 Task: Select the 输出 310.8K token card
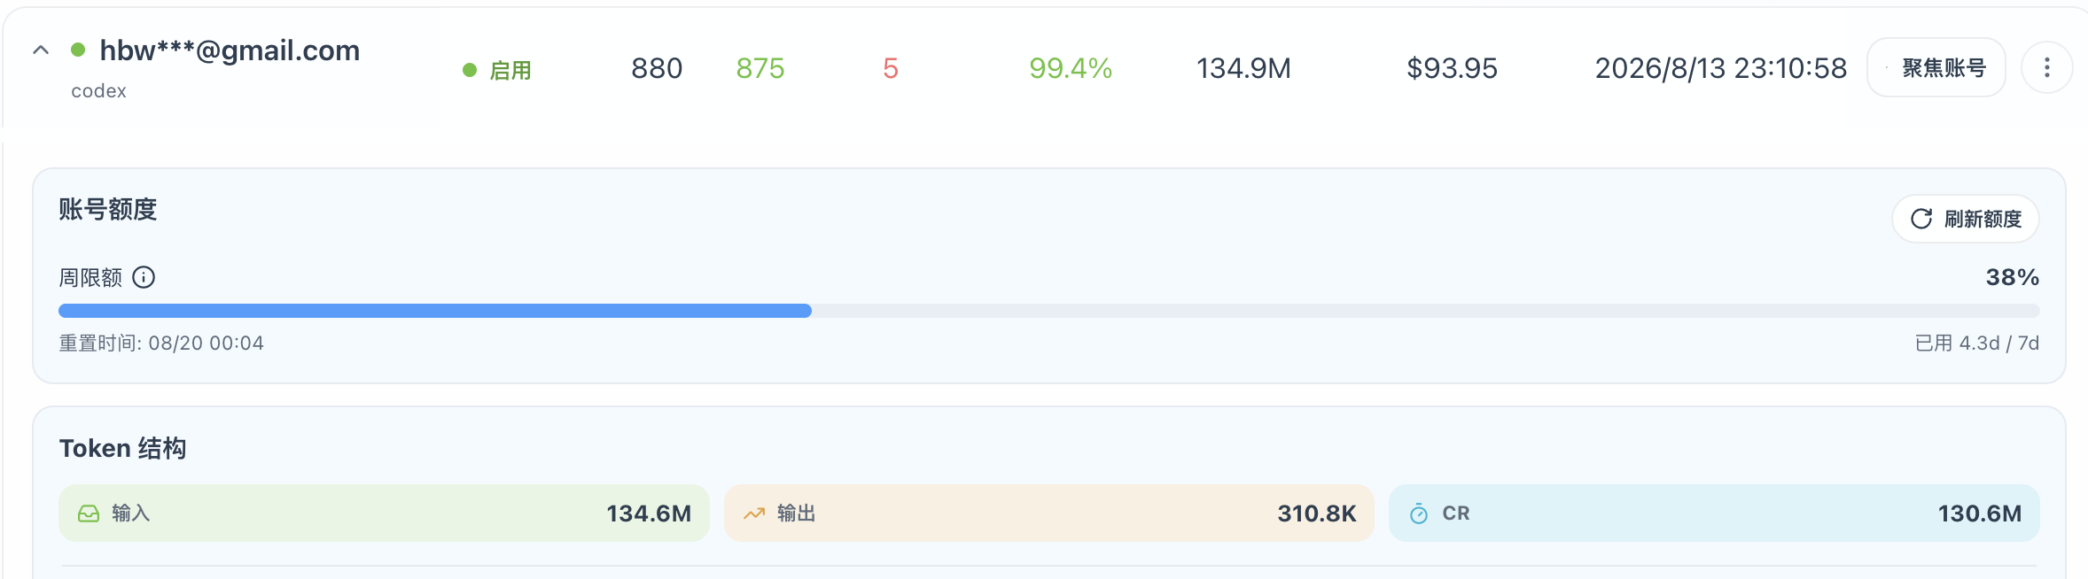coord(1048,513)
